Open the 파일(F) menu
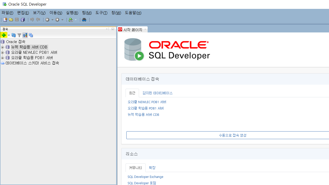The image size is (329, 185). point(7,13)
